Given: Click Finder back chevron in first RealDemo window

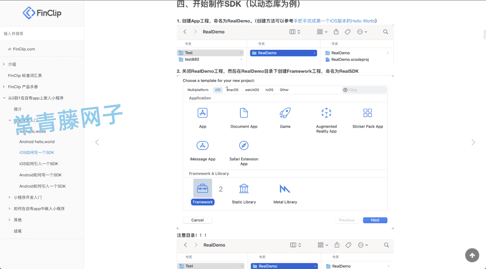Looking at the screenshot, I should 185,32.
